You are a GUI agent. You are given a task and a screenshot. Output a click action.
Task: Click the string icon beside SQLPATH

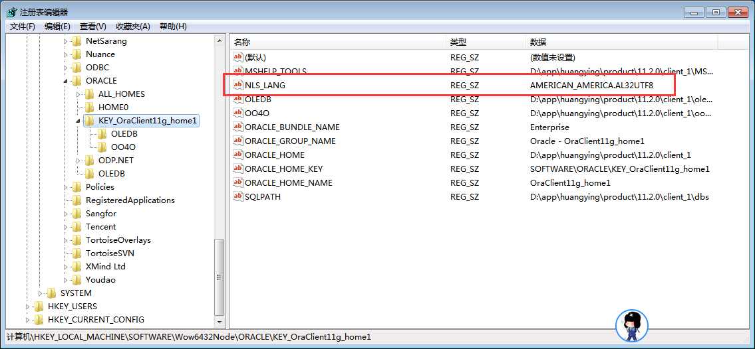(x=238, y=196)
